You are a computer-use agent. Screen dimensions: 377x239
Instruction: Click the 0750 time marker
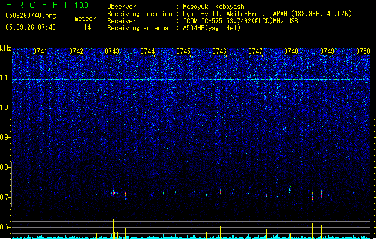coord(363,51)
